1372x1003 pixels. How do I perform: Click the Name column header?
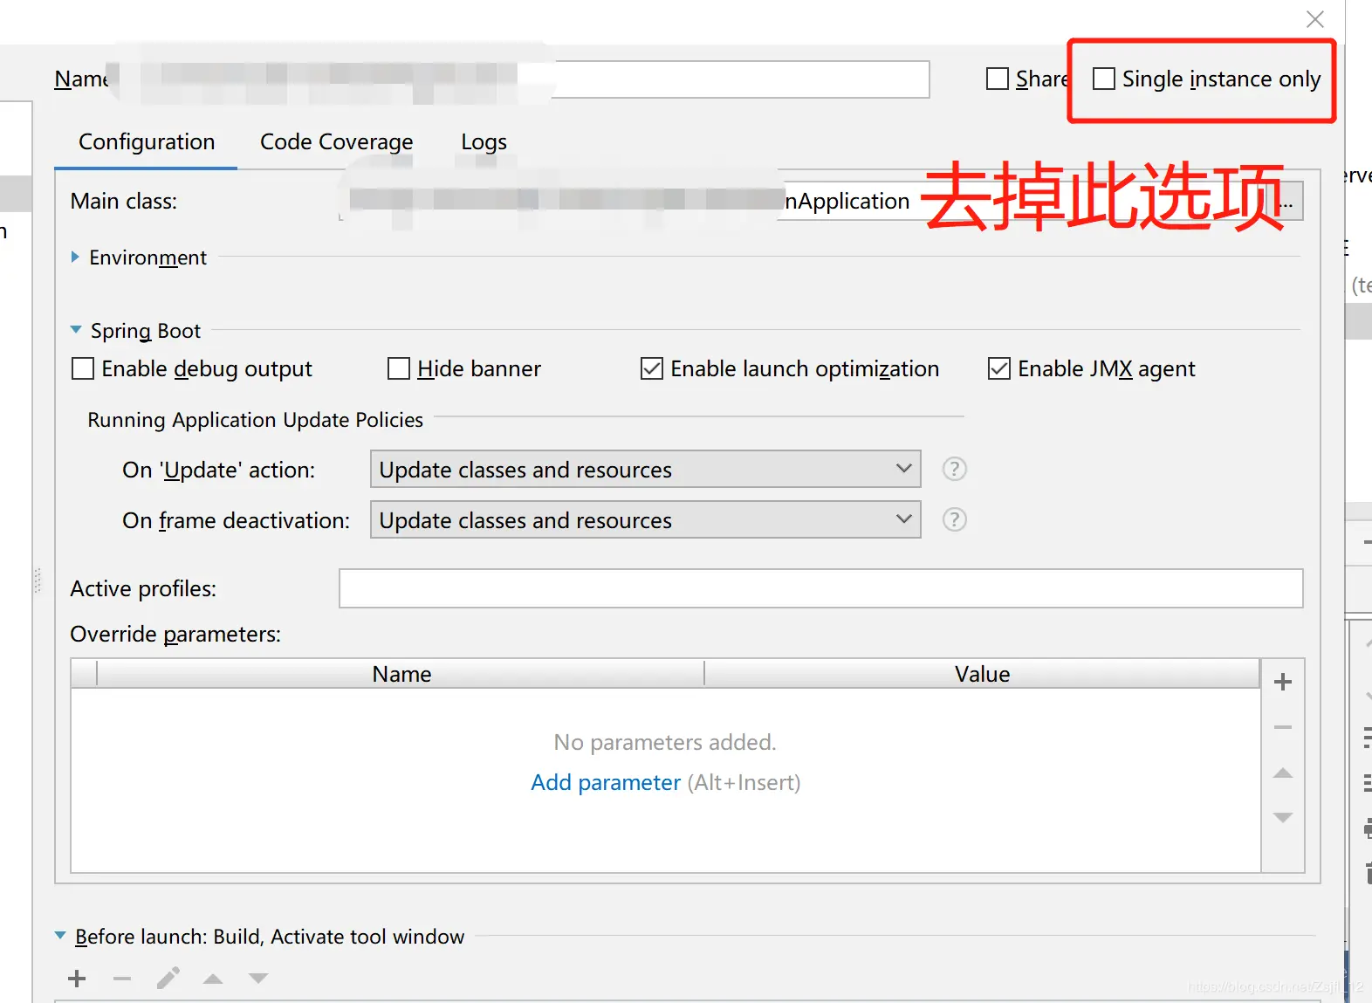[401, 674]
